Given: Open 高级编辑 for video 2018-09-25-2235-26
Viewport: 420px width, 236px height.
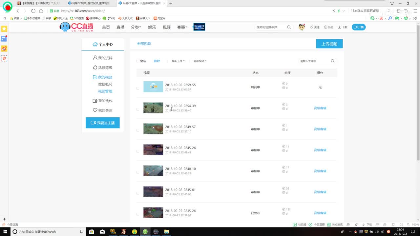Looking at the screenshot, I should coord(320,213).
